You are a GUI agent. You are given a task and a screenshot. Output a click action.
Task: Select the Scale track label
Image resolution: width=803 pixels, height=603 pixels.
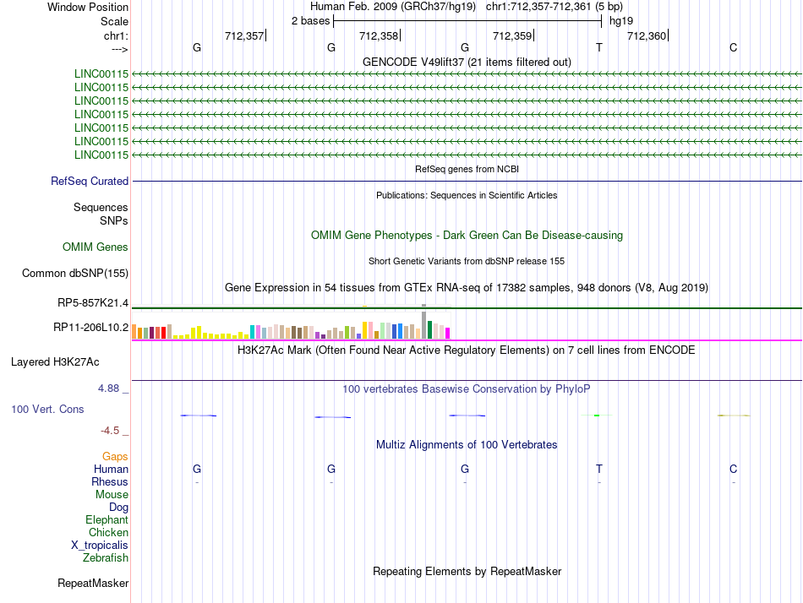point(114,21)
